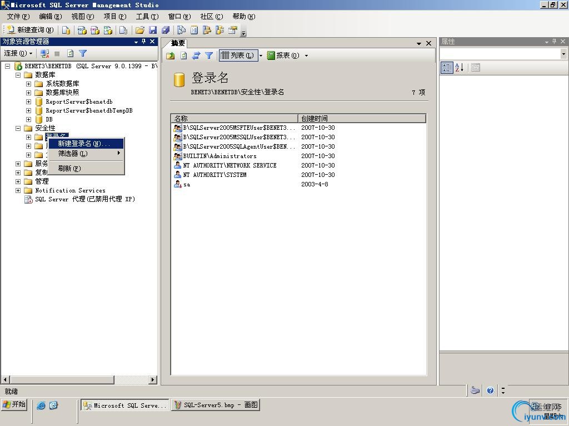Collapse the Databases (数据库) folder

18,75
